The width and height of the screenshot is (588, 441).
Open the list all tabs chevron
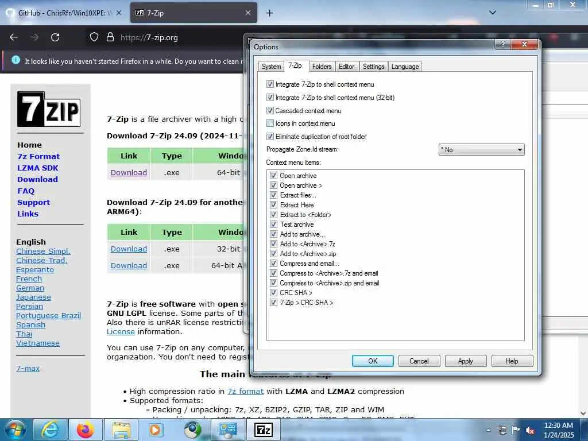click(493, 13)
